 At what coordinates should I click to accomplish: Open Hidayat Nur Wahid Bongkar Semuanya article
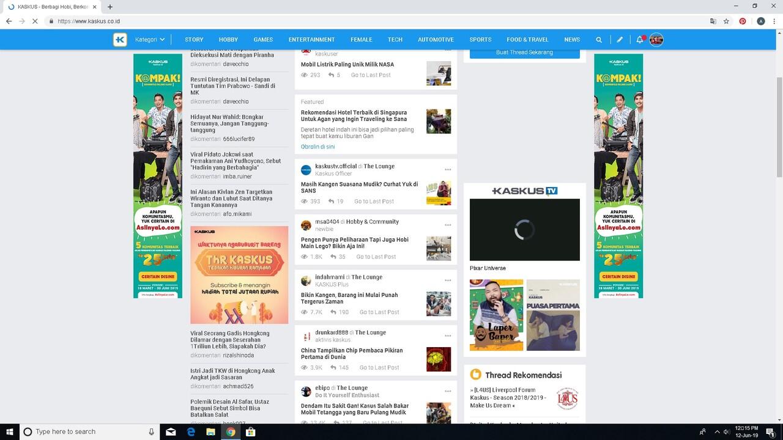tap(229, 123)
